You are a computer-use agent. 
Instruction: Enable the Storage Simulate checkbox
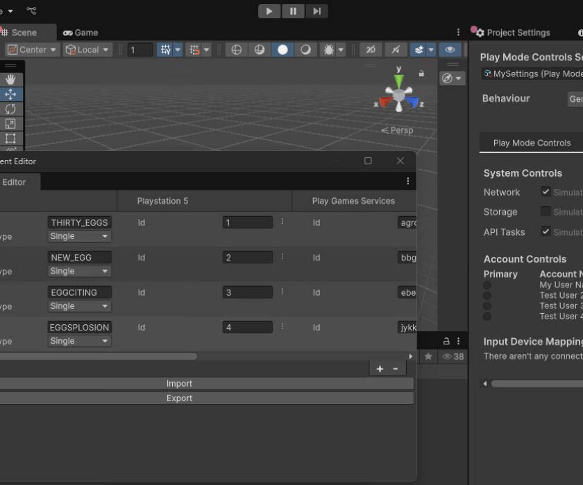tap(546, 212)
